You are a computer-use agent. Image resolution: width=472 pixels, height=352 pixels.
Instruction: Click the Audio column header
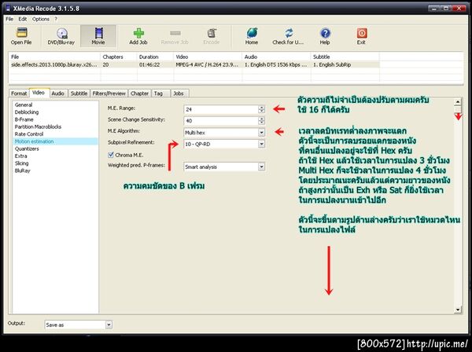coord(276,57)
